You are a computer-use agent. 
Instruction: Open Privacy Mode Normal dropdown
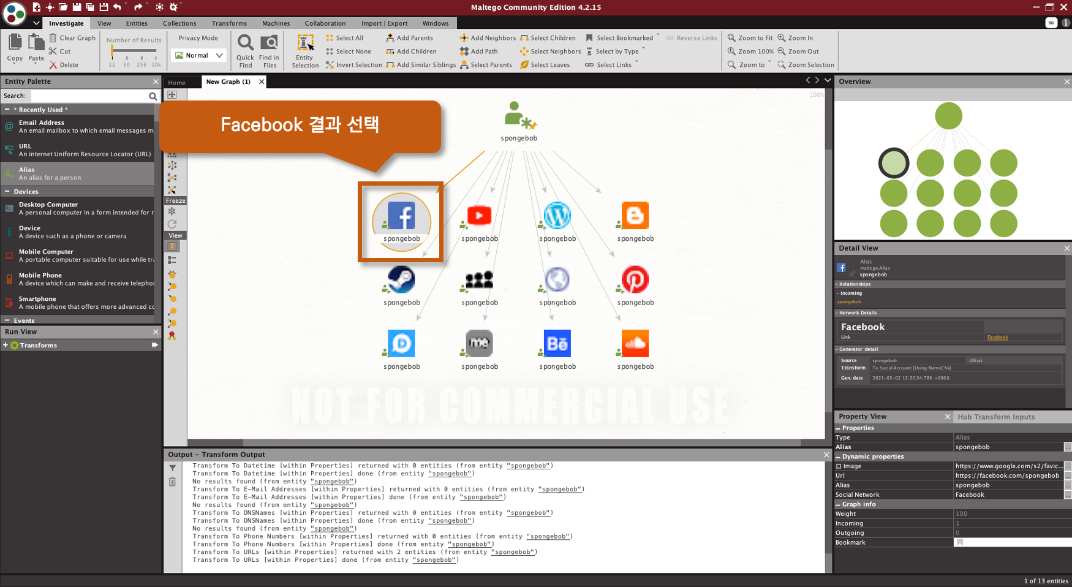[x=200, y=55]
